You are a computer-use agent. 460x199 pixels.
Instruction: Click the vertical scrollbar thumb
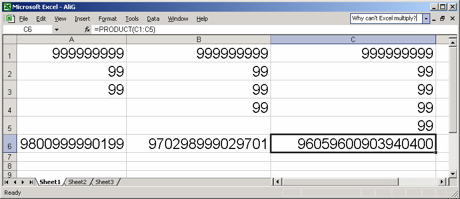(453, 90)
